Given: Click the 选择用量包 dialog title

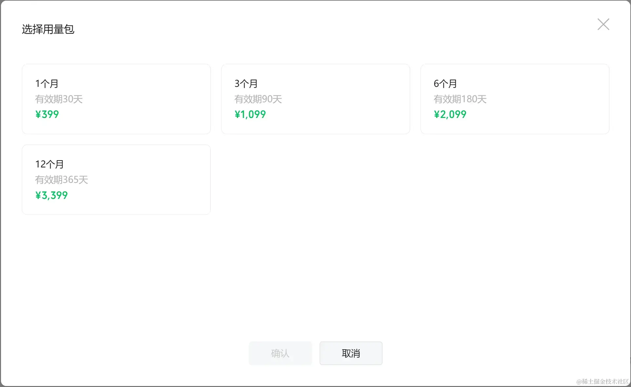Looking at the screenshot, I should (48, 29).
